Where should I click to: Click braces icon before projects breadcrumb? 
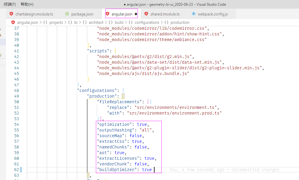pyautogui.click(x=45, y=22)
